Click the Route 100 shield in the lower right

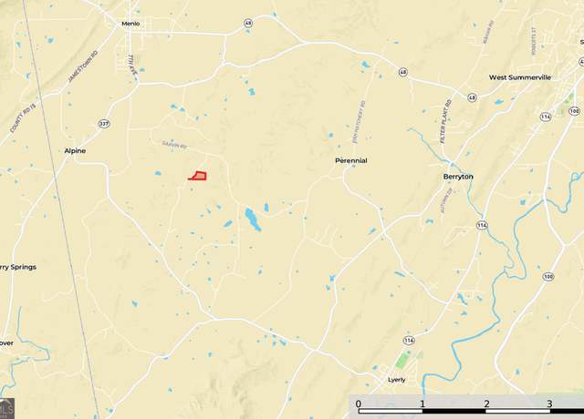(547, 277)
